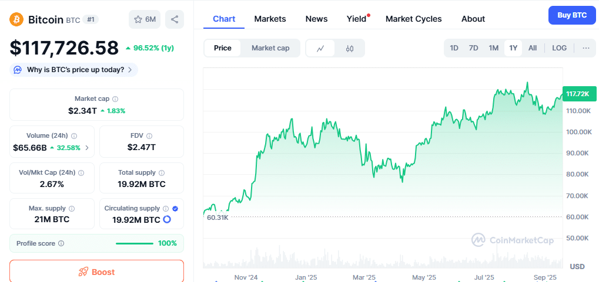Click the circulating supply progress ring icon
The image size is (599, 282).
coord(167,220)
